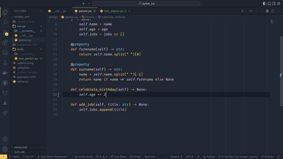Click the pytest_tut command center search box
This screenshot has width=283, height=159.
(146, 4)
